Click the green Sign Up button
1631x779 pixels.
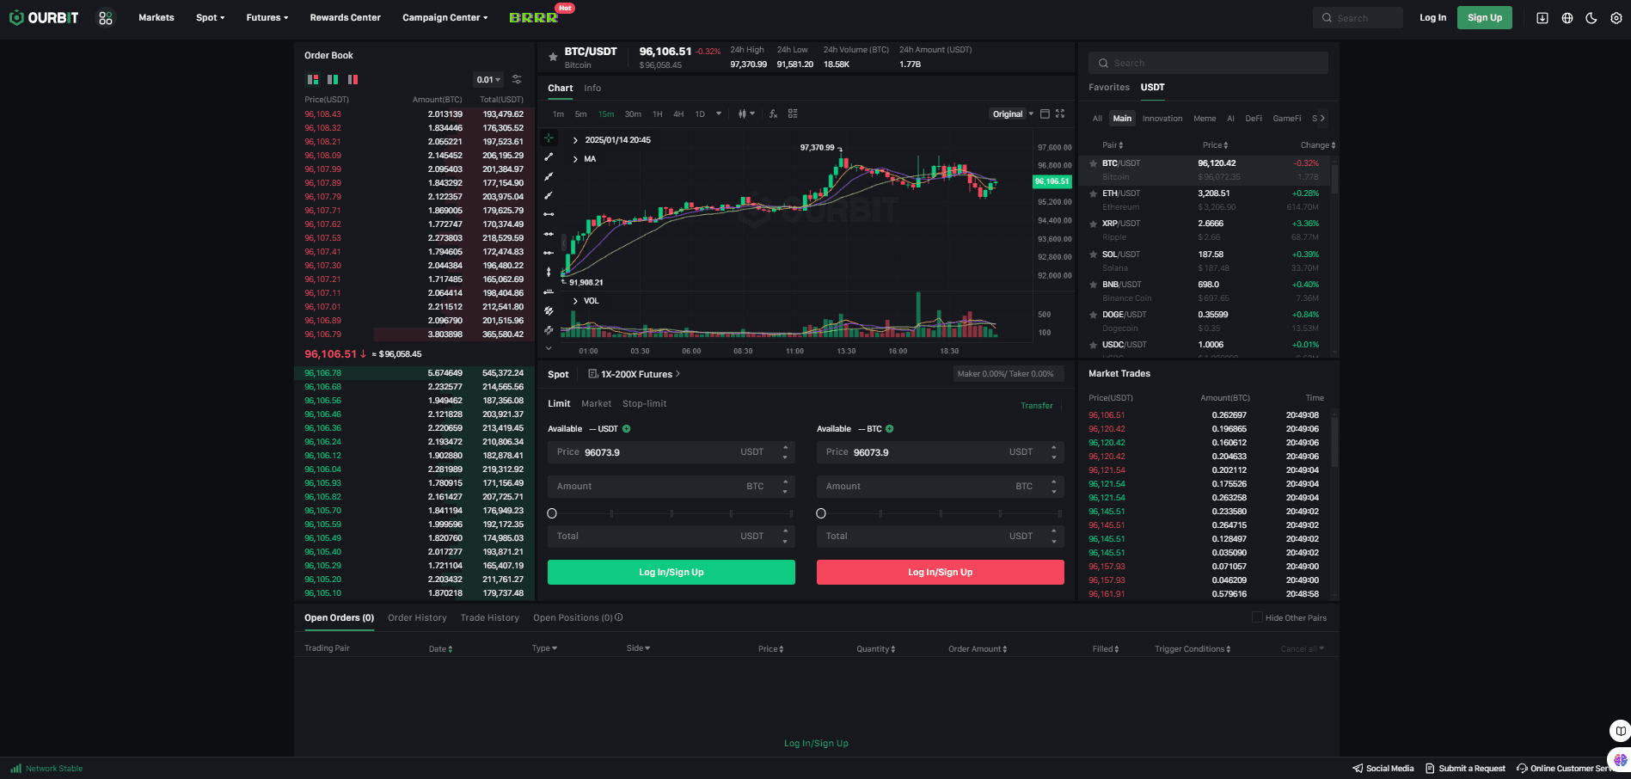click(1485, 18)
